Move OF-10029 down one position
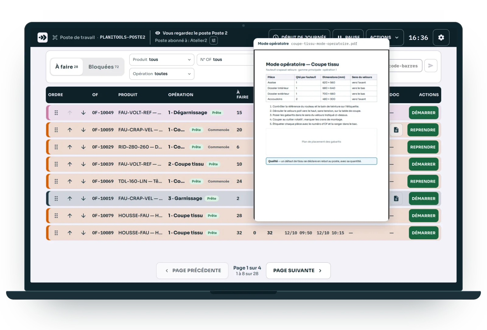The height and width of the screenshot is (330, 487). pyautogui.click(x=83, y=147)
